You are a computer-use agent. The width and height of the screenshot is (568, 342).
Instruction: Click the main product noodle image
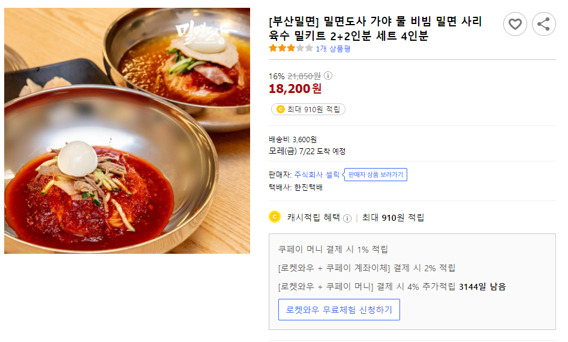(127, 131)
